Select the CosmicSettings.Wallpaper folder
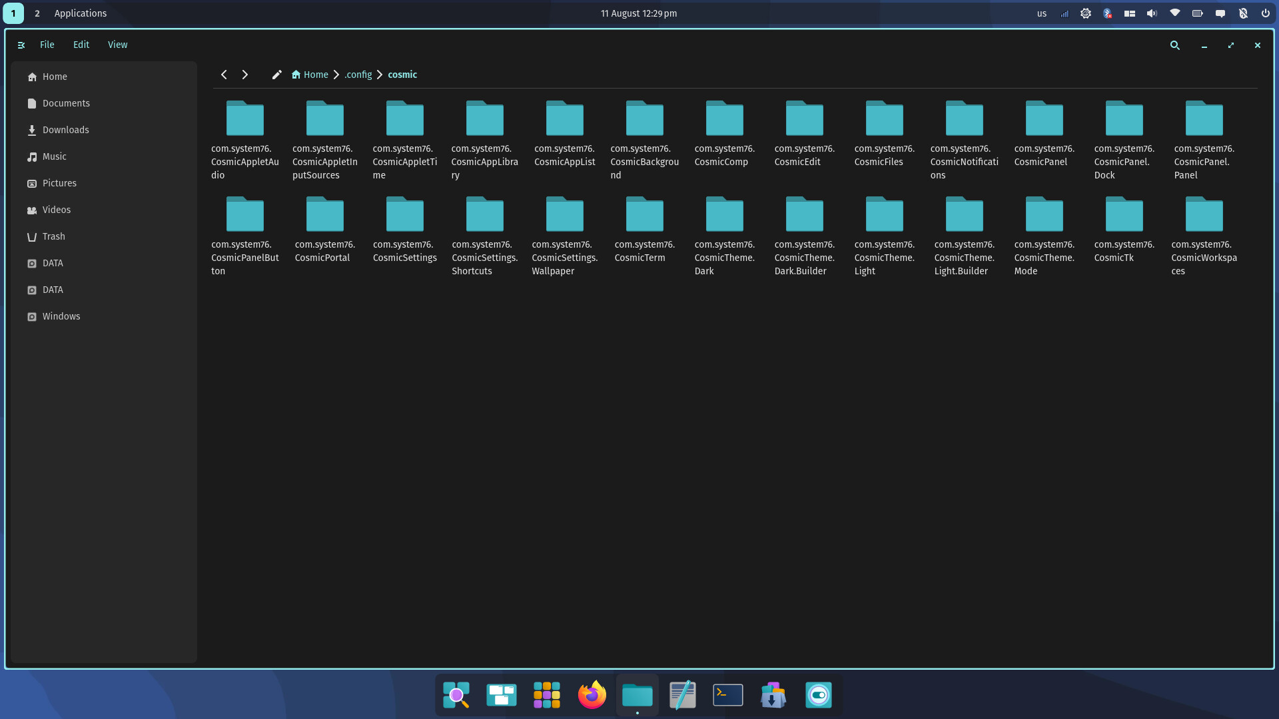 point(565,236)
